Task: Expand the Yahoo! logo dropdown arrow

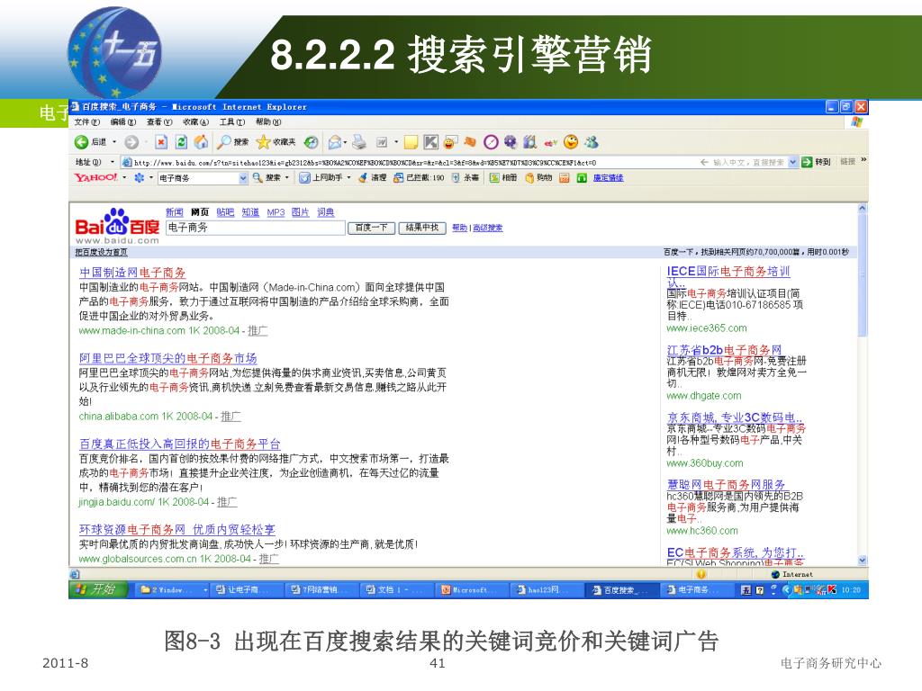Action: (x=124, y=177)
